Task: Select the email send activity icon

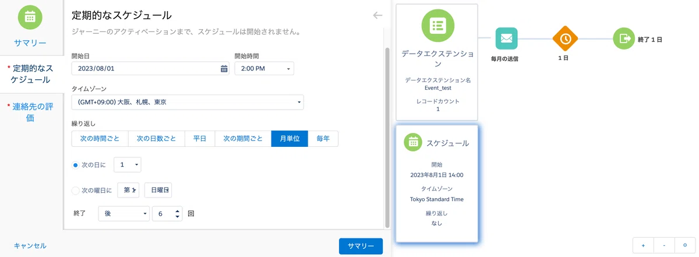Action: pos(506,38)
